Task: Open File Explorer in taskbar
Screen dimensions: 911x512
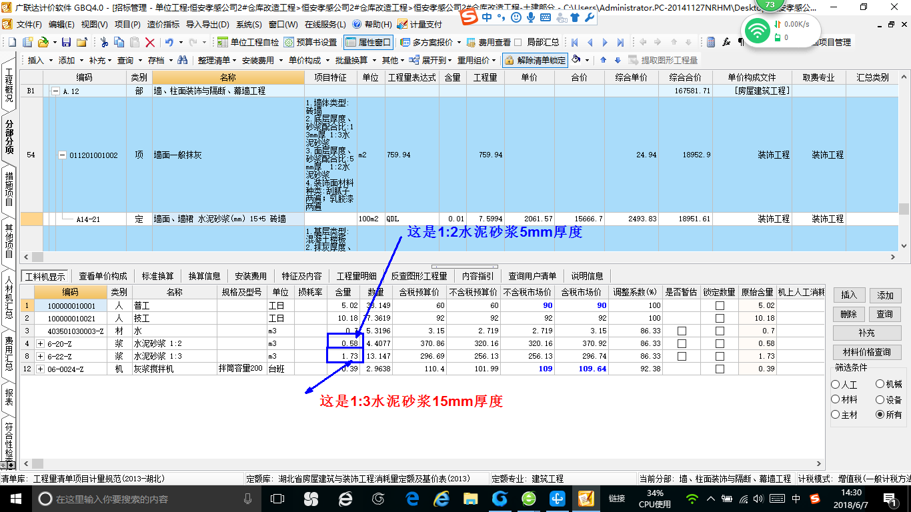Action: point(471,499)
